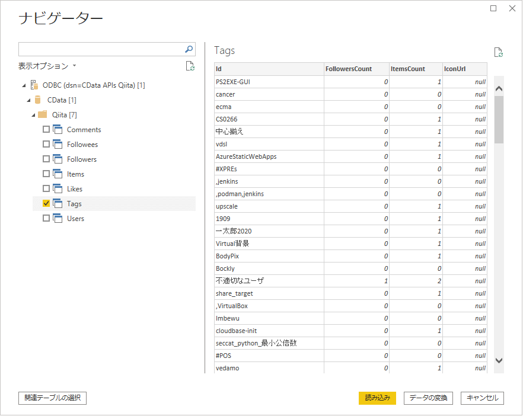Image resolution: width=523 pixels, height=416 pixels.
Task: Click the ,podman,jenkins cell
Action: pos(269,194)
